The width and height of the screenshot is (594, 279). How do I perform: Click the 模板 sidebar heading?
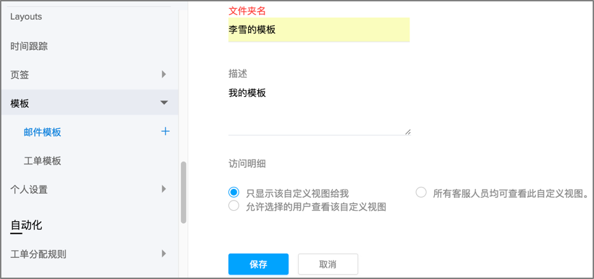click(x=20, y=103)
